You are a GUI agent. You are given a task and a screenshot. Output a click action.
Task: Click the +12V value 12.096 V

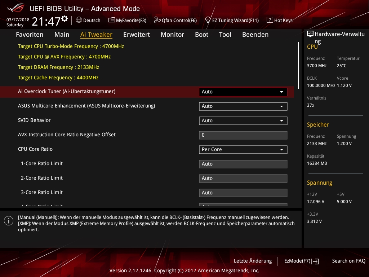tap(315, 202)
